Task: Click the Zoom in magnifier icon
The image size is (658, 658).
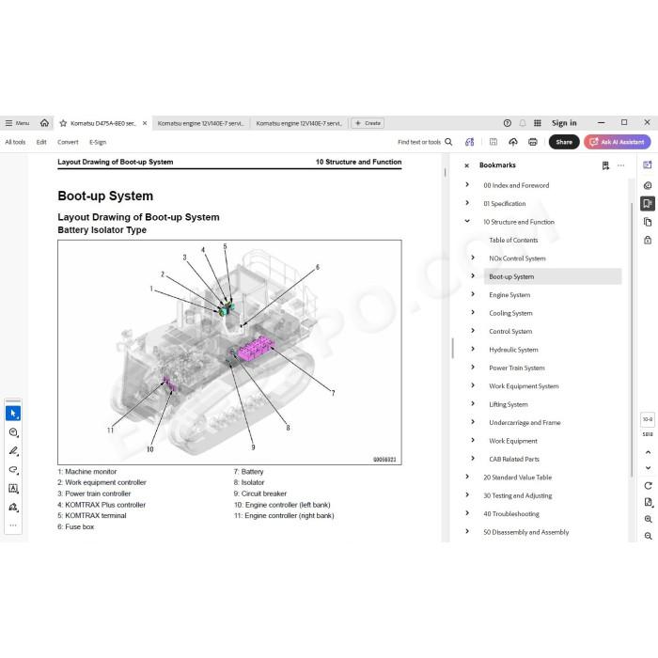Action: (x=648, y=519)
